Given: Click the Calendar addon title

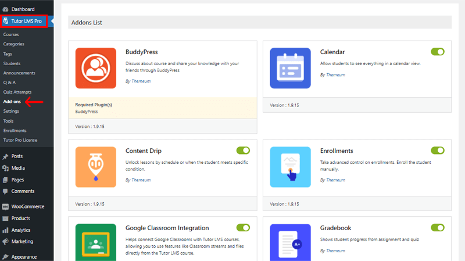Looking at the screenshot, I should [x=332, y=52].
